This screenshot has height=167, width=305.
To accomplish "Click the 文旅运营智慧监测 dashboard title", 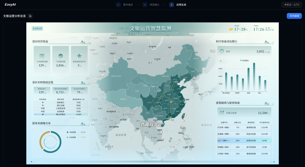I will [x=151, y=29].
